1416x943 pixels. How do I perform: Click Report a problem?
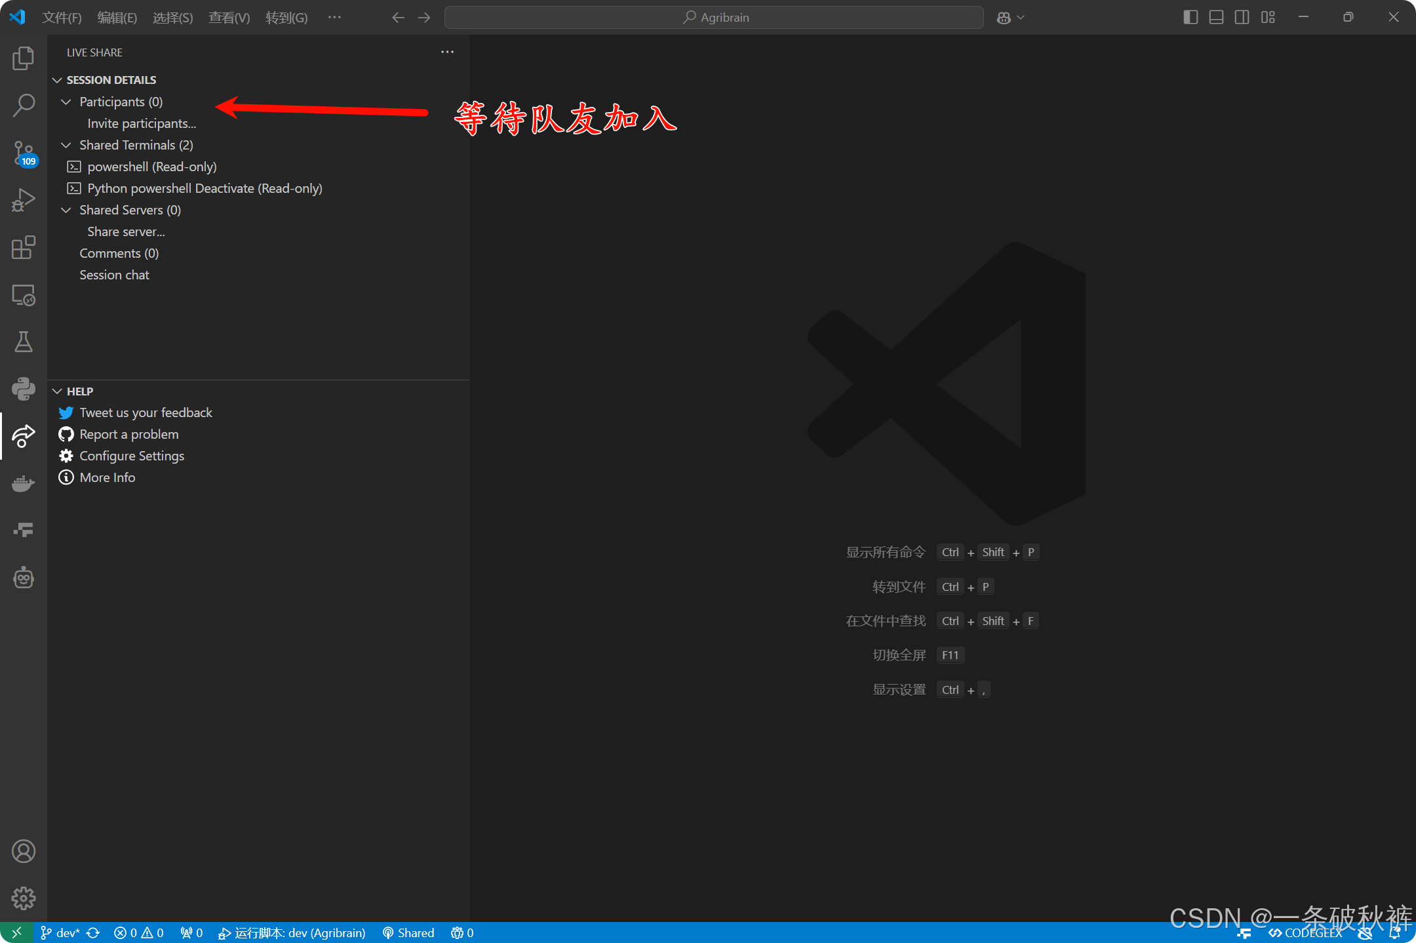128,434
